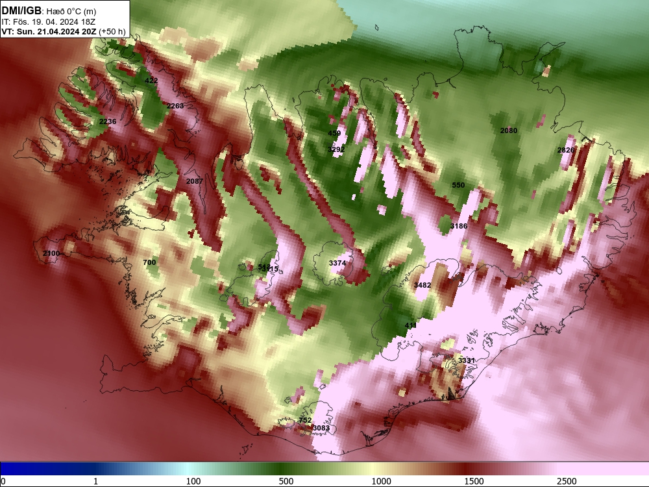The image size is (649, 487).
Task: Click the 459 value label
Action: (x=334, y=133)
